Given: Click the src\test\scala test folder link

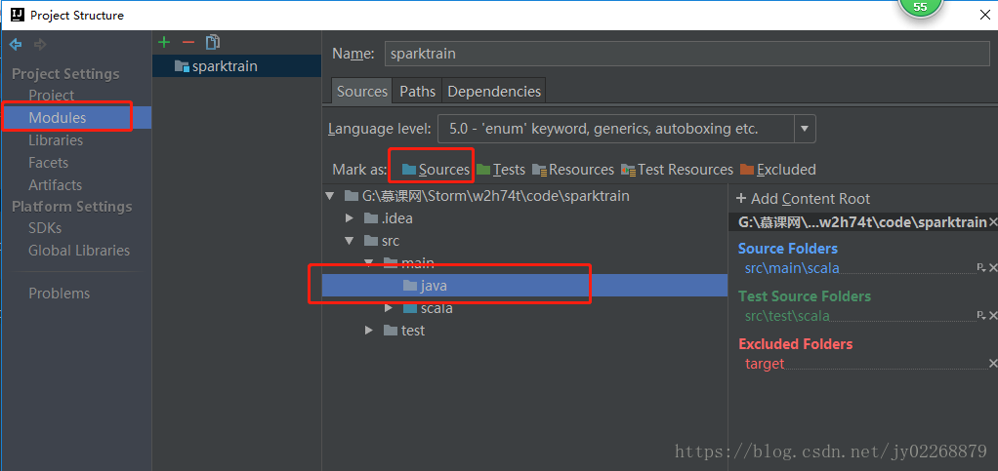Looking at the screenshot, I should tap(787, 316).
